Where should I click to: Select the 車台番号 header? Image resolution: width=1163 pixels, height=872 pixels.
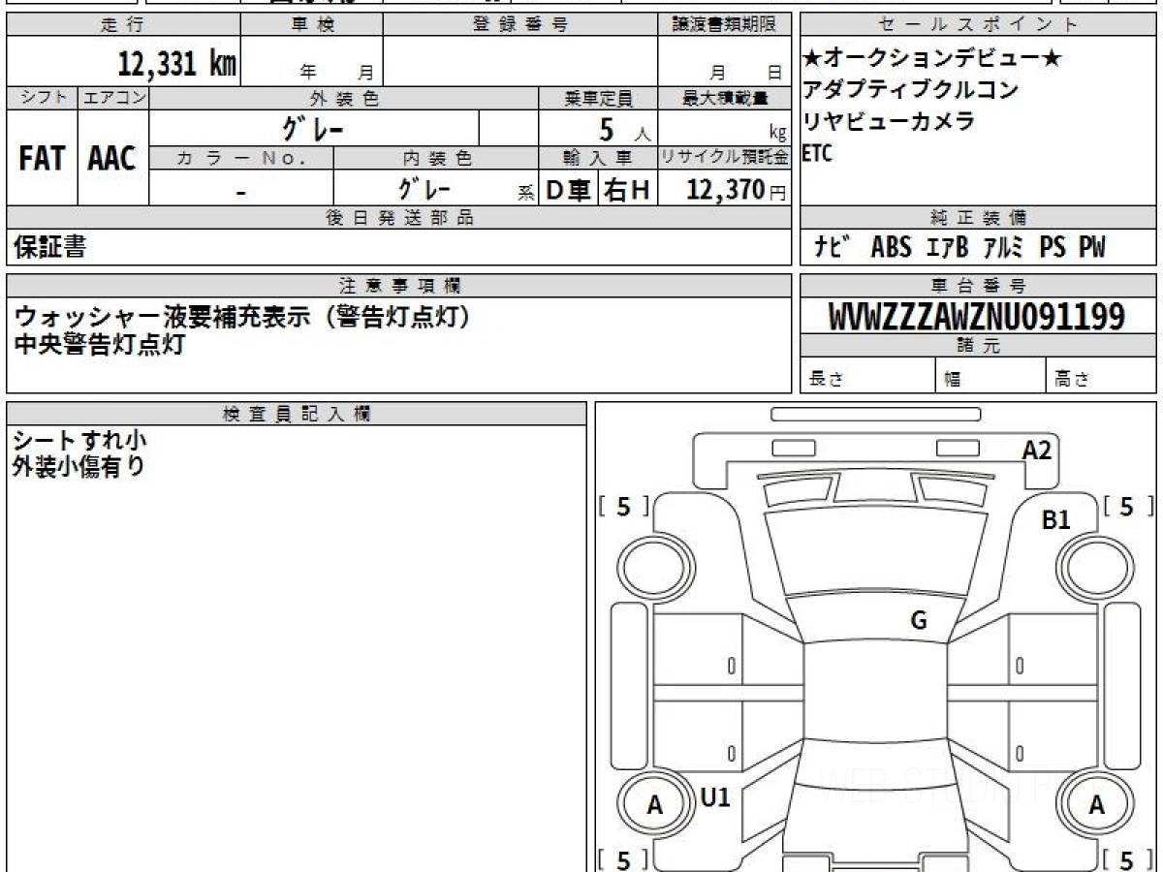click(979, 286)
